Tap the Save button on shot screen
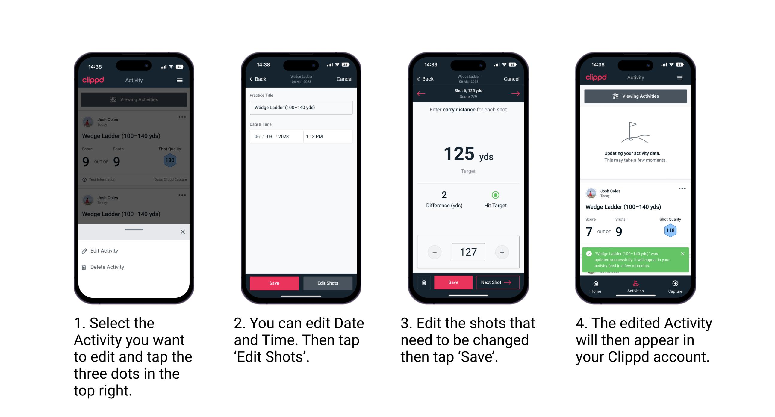Viewport: 775px width, 417px height. click(453, 282)
